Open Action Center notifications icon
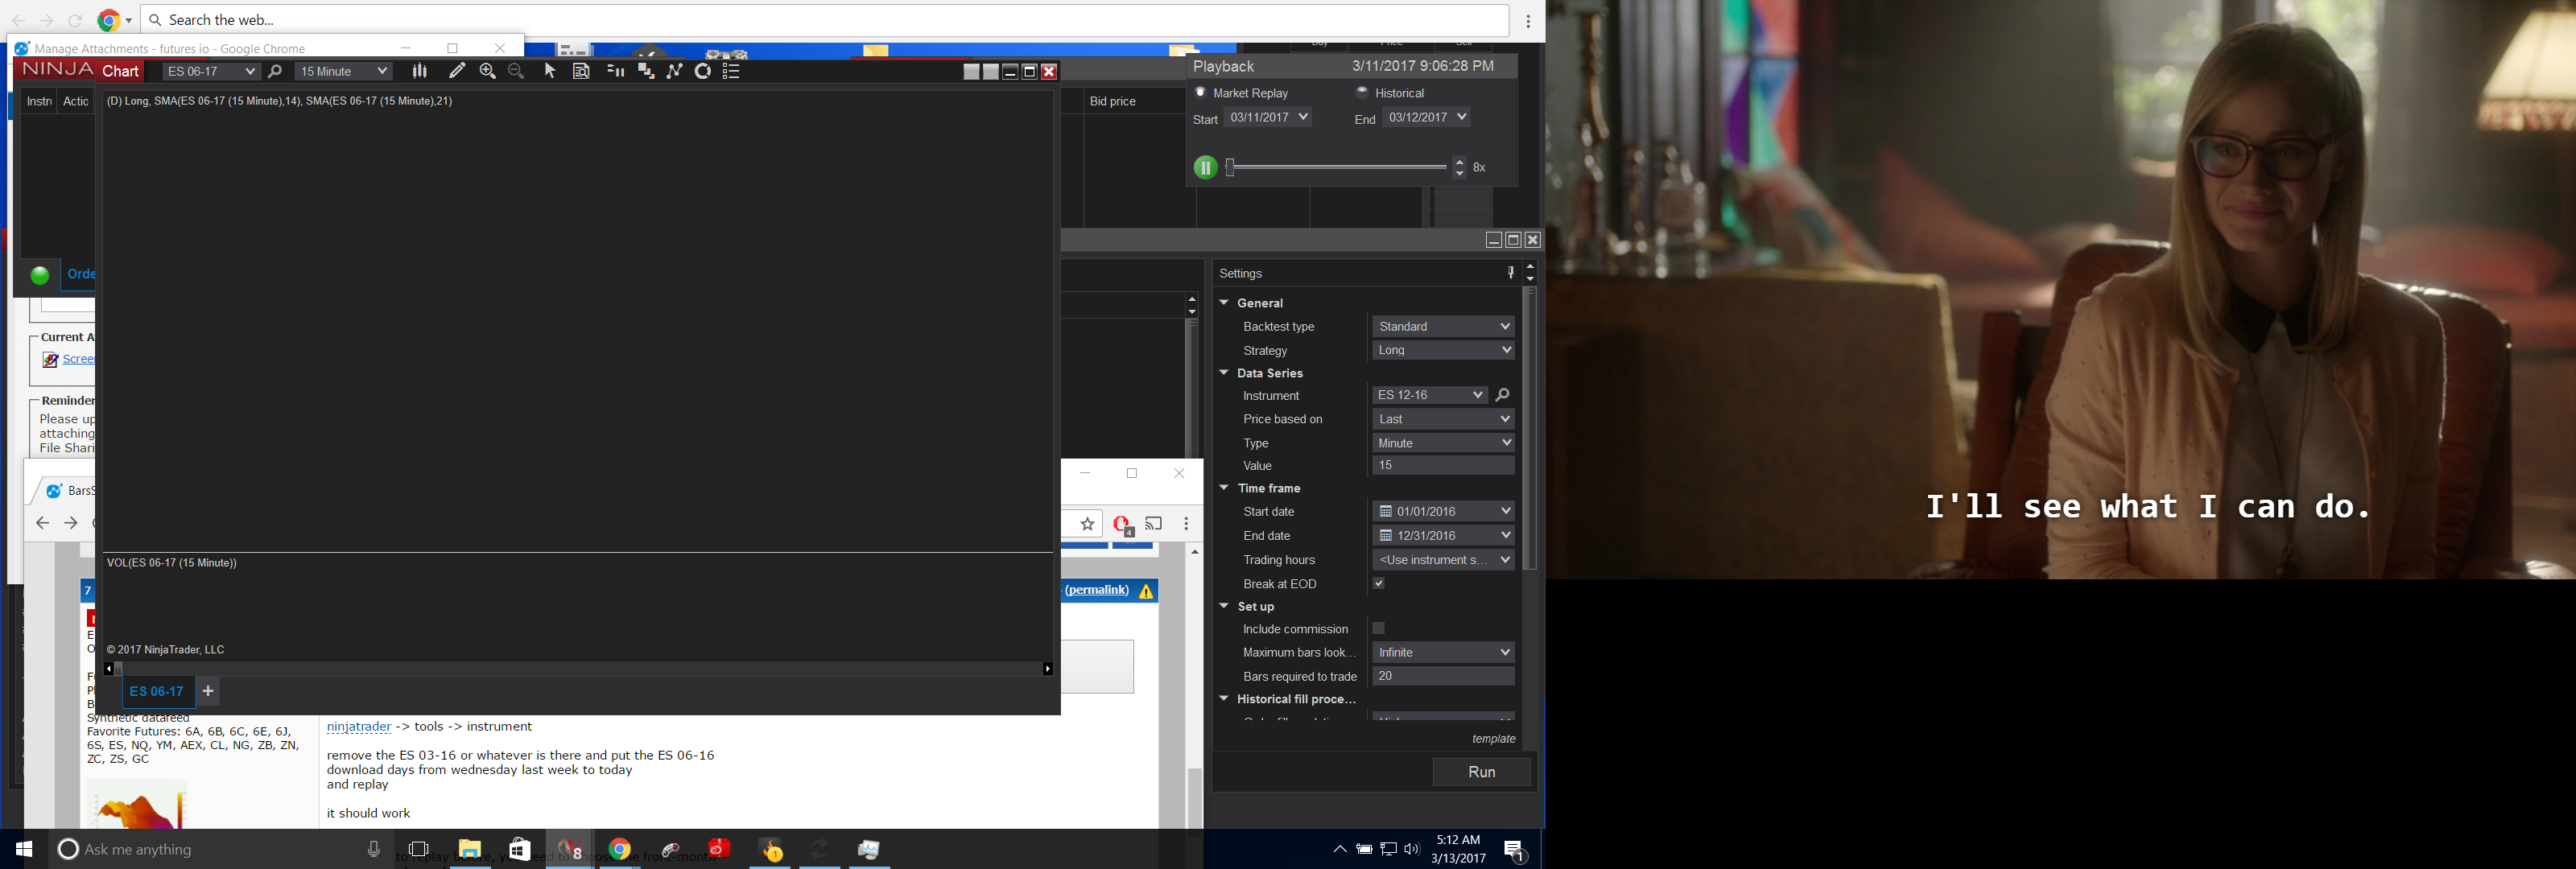Screen dimensions: 2576x869 1515,850
